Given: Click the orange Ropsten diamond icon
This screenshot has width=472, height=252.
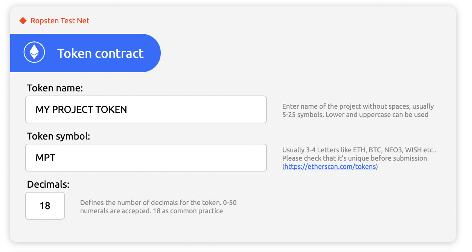Looking at the screenshot, I should tap(23, 21).
